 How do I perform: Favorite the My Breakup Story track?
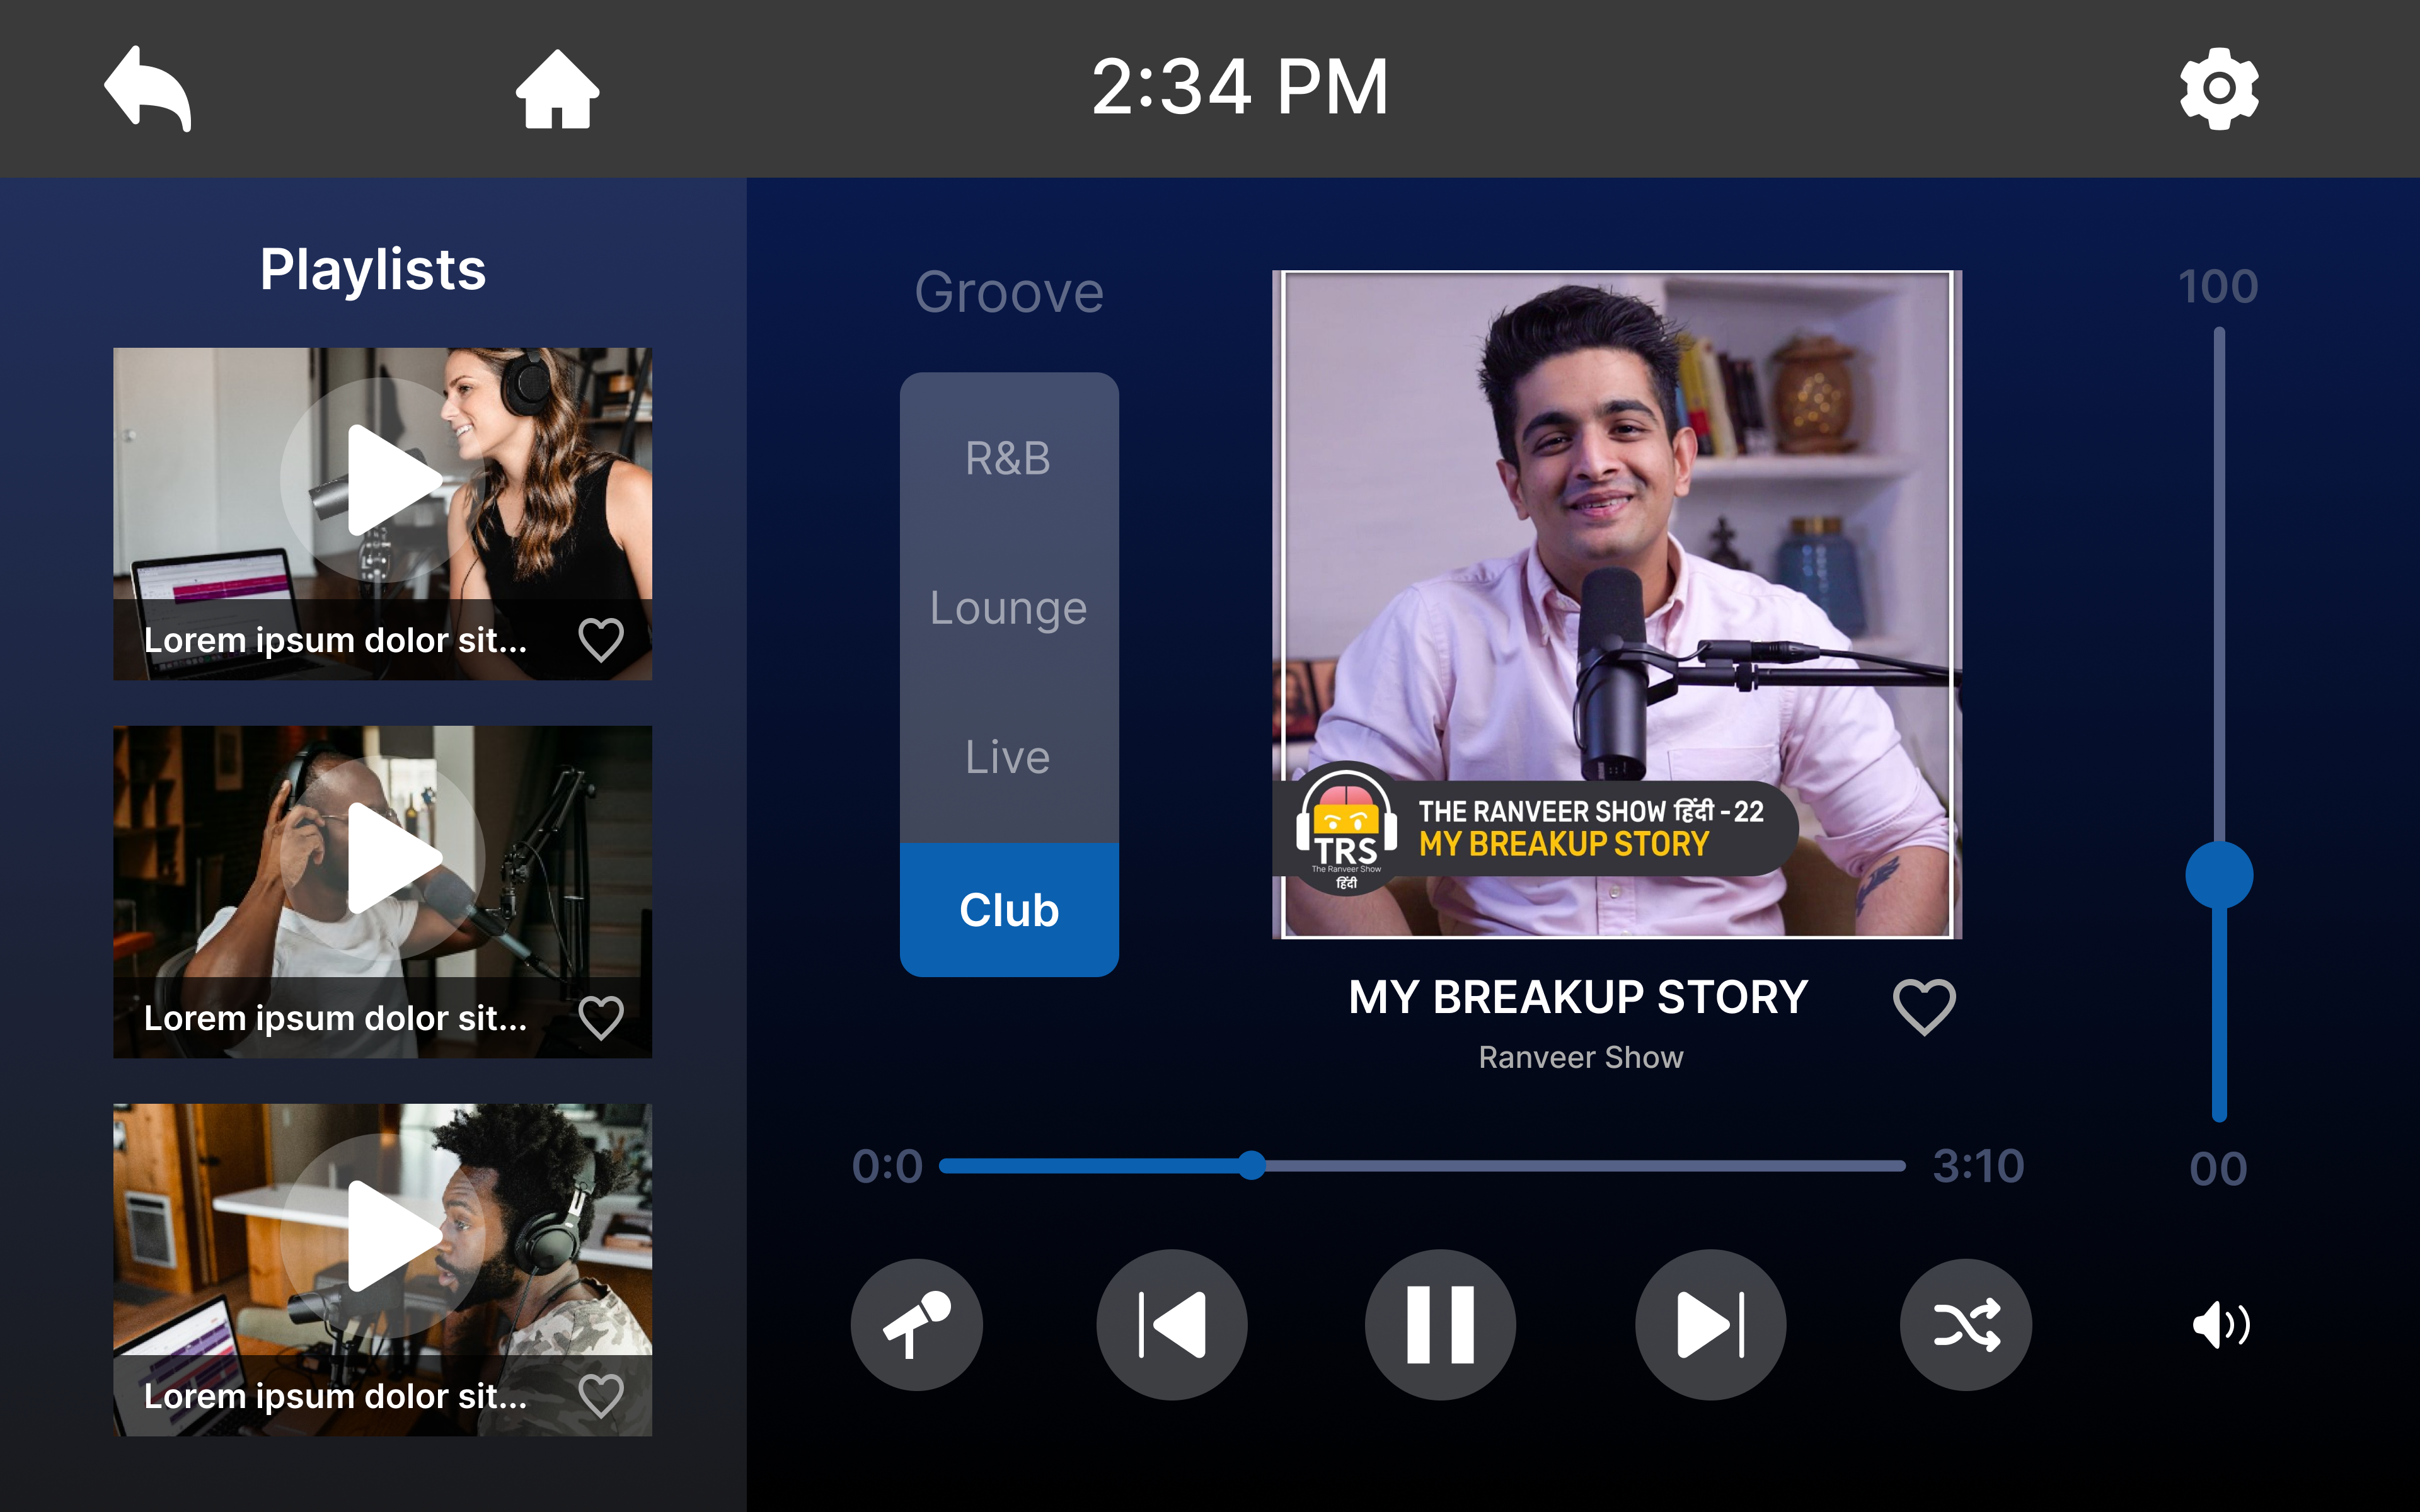click(x=1924, y=1006)
